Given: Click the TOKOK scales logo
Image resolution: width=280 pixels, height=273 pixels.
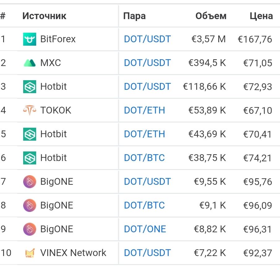Looking at the screenshot, I should [x=30, y=110].
